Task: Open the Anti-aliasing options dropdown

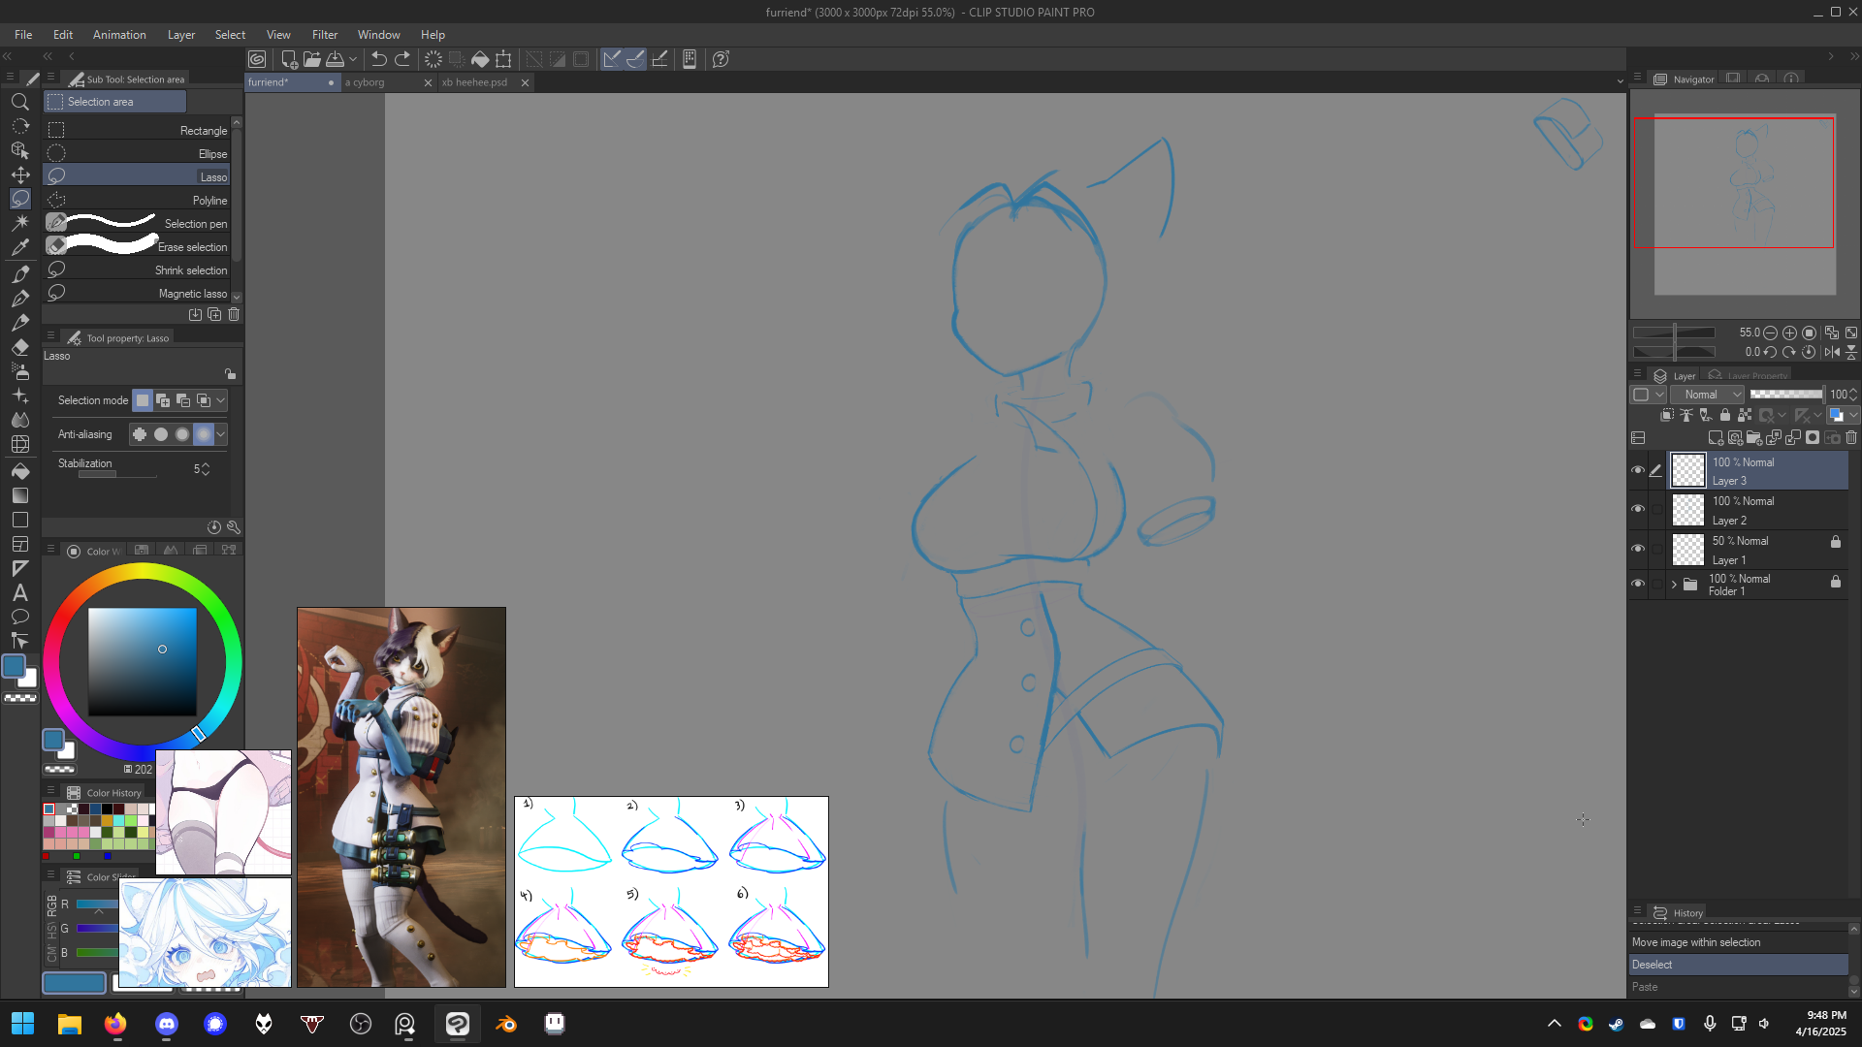Action: [221, 434]
